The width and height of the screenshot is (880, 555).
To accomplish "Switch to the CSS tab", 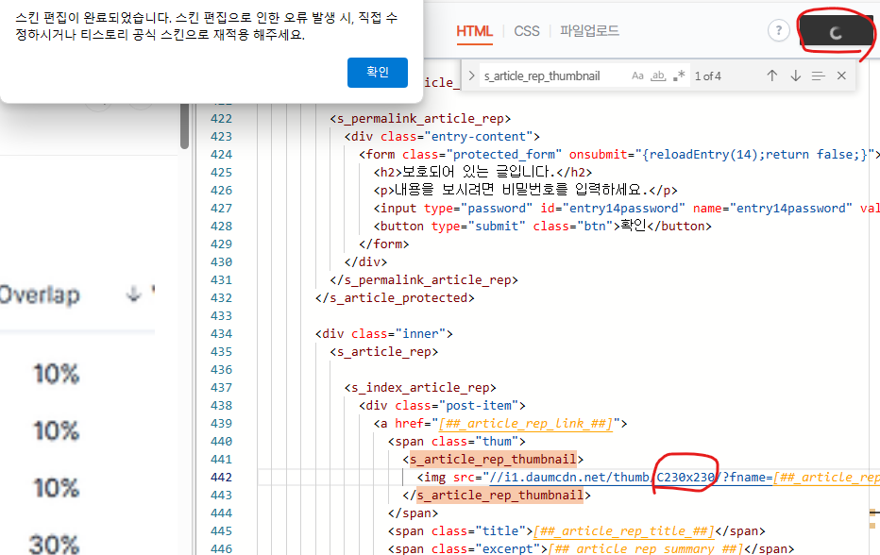I will coord(526,30).
